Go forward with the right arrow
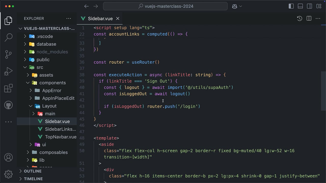 click(96, 6)
